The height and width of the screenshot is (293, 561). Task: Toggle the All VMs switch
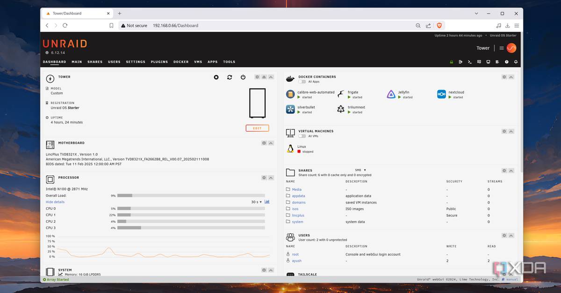coord(302,136)
